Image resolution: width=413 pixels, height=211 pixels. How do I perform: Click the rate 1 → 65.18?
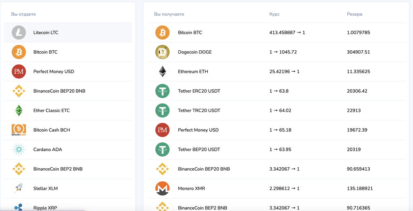(280, 130)
